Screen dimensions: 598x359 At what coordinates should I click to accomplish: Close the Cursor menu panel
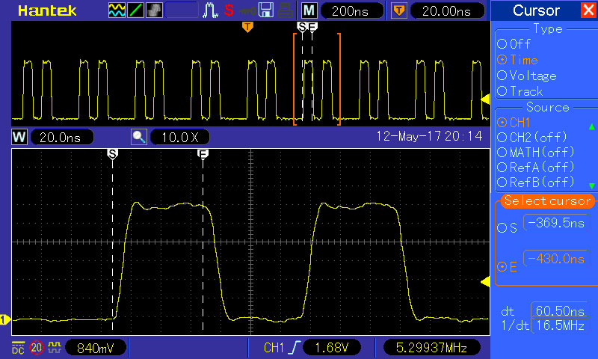click(x=588, y=10)
